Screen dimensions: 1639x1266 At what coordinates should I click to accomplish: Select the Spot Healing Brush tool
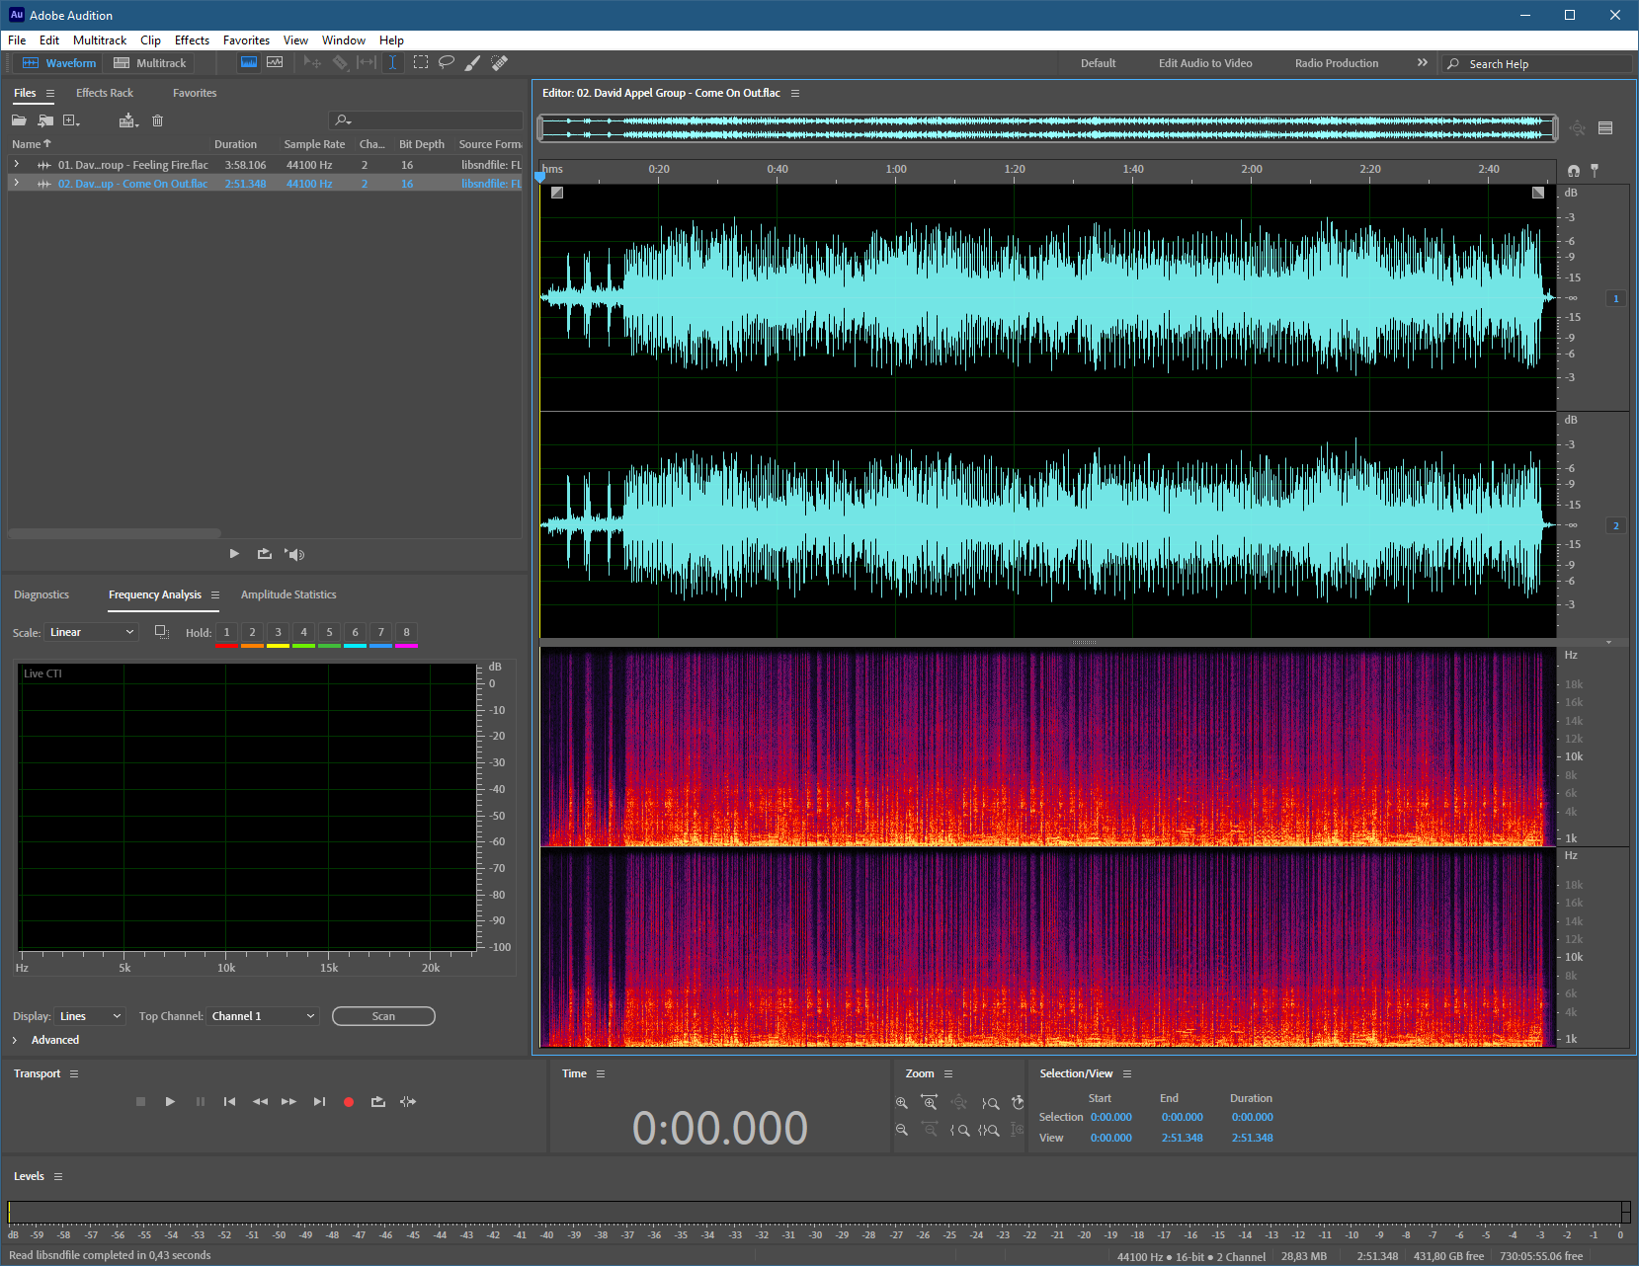pos(500,62)
